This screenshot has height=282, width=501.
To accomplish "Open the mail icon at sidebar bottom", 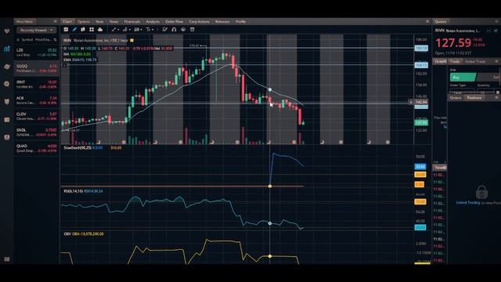I will point(7,259).
